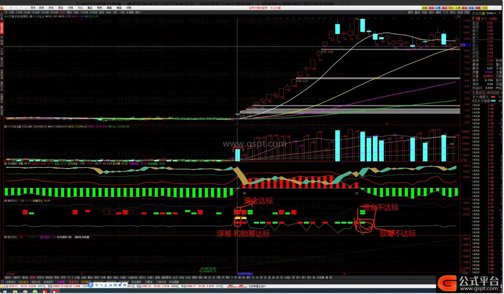Open the 导览 menu
This screenshot has width=504, height=294.
point(33,8)
